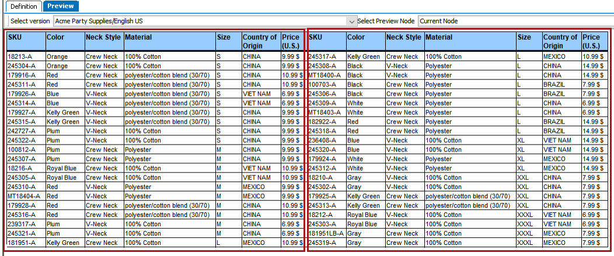Click the left table's SKU column header

tap(26, 41)
